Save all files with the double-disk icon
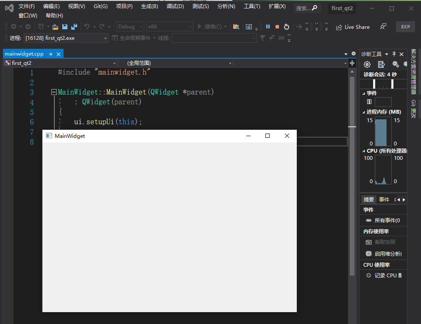 74,27
